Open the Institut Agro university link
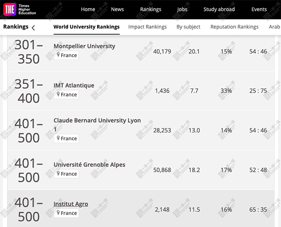281x227 pixels. pyautogui.click(x=71, y=204)
